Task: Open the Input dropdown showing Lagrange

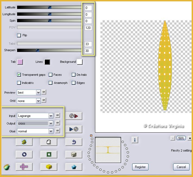Action: (x=51, y=116)
